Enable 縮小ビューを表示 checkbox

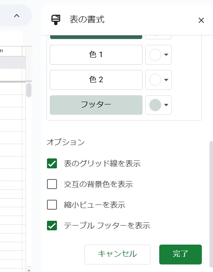pyautogui.click(x=52, y=204)
